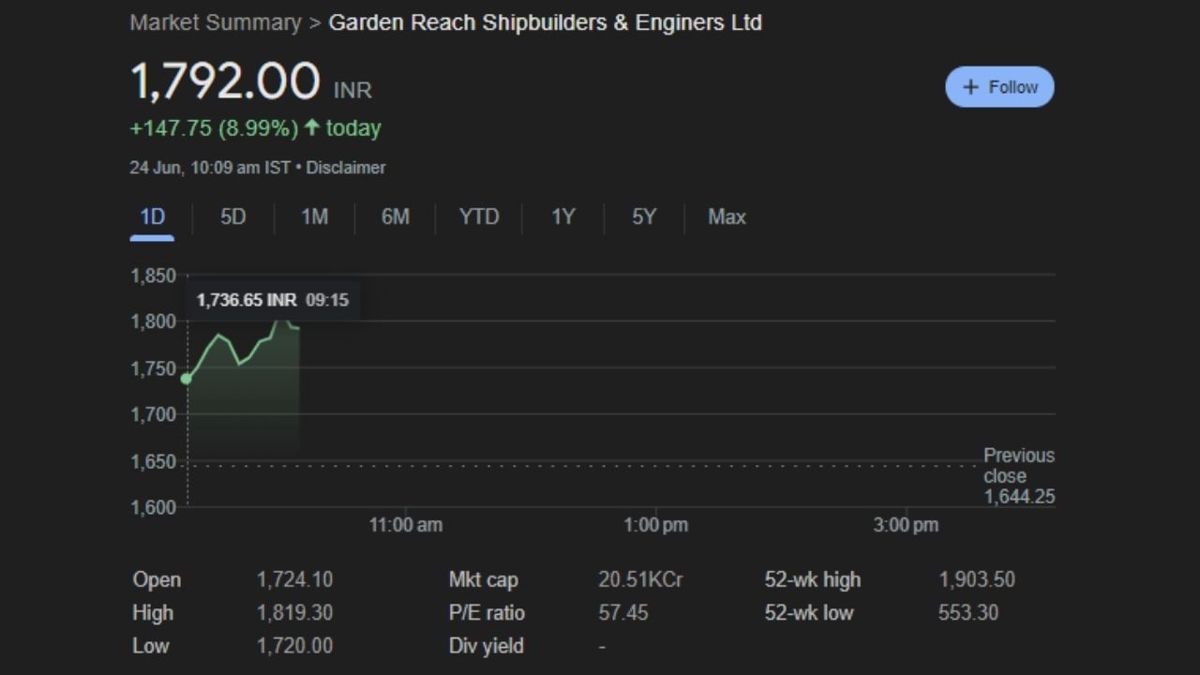Switch to the 1Y chart tab
Viewport: 1200px width, 675px height.
click(x=562, y=217)
